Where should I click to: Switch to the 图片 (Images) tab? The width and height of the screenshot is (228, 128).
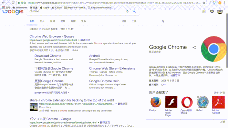point(42,21)
